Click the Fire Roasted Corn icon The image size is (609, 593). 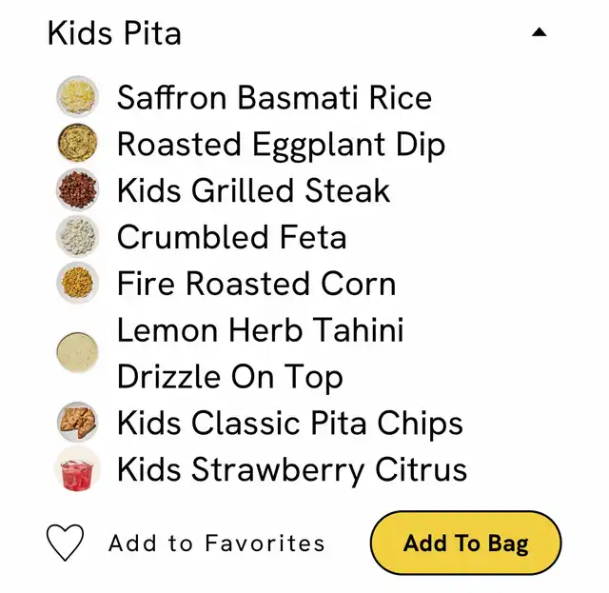[77, 284]
